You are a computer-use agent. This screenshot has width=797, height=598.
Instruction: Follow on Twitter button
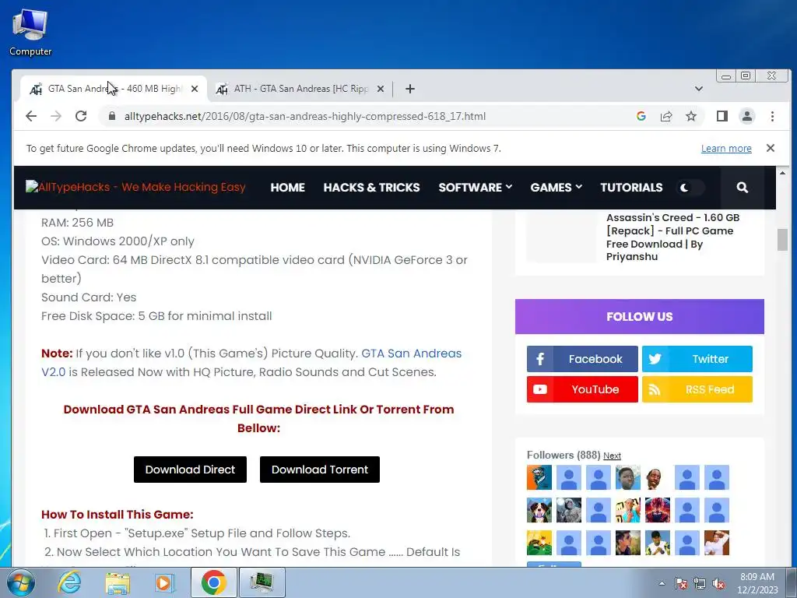(x=697, y=359)
